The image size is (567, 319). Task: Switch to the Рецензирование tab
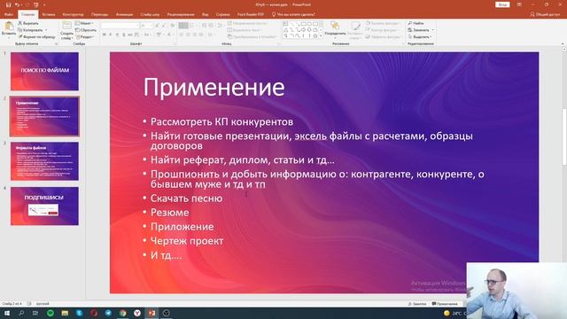tap(181, 14)
